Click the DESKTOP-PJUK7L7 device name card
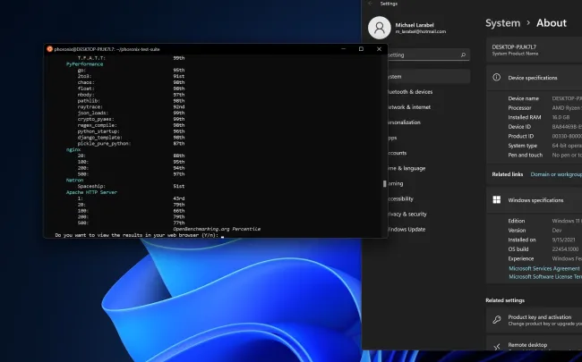The height and width of the screenshot is (362, 582). pyautogui.click(x=535, y=50)
